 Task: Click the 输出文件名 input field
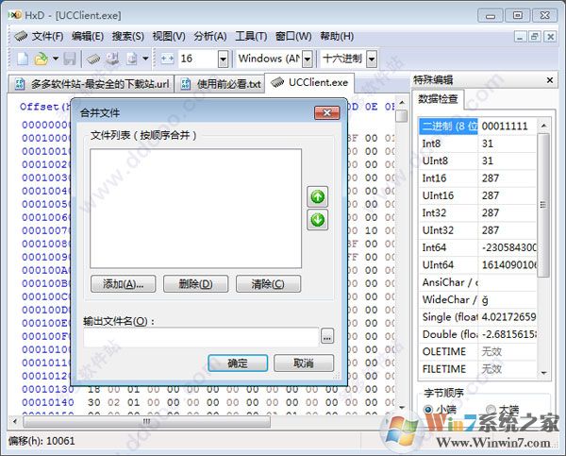(201, 337)
